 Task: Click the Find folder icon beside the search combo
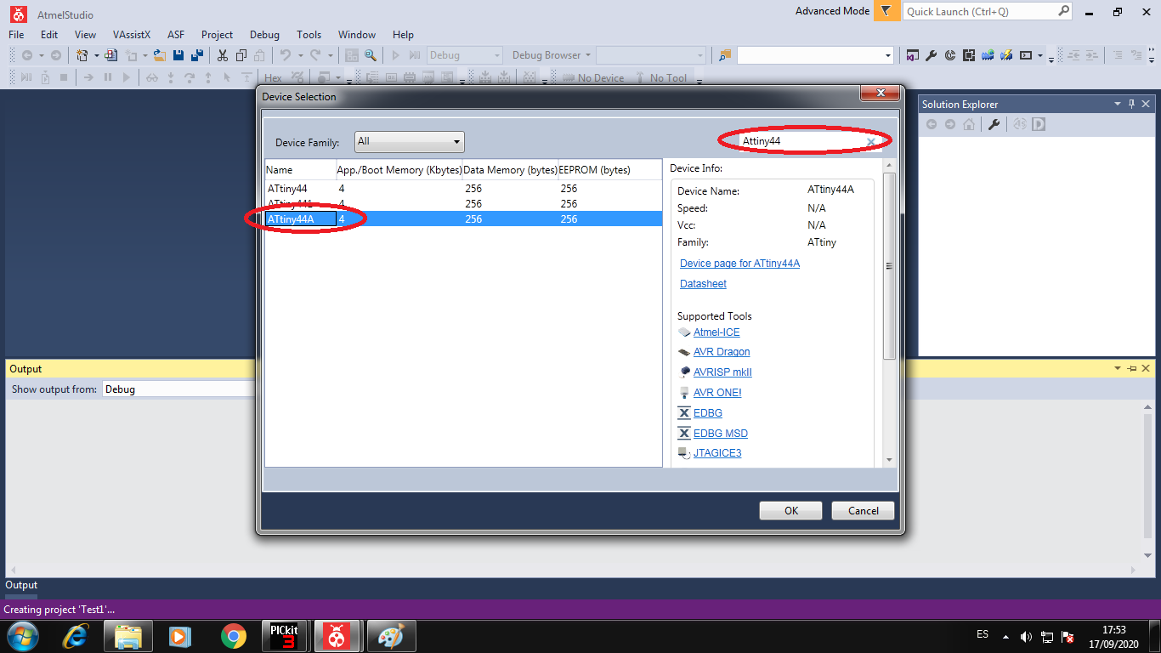(x=724, y=55)
